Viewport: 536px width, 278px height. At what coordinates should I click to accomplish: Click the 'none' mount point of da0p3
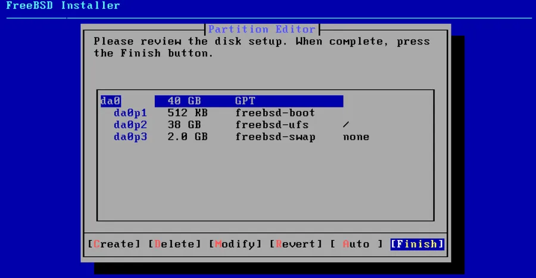pos(356,137)
